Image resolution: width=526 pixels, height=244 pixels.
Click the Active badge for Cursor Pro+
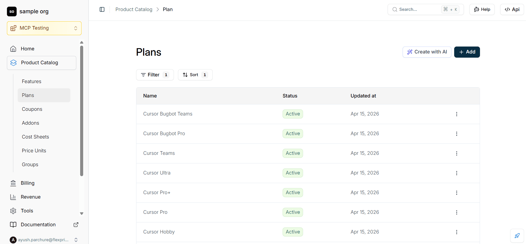coord(293,192)
